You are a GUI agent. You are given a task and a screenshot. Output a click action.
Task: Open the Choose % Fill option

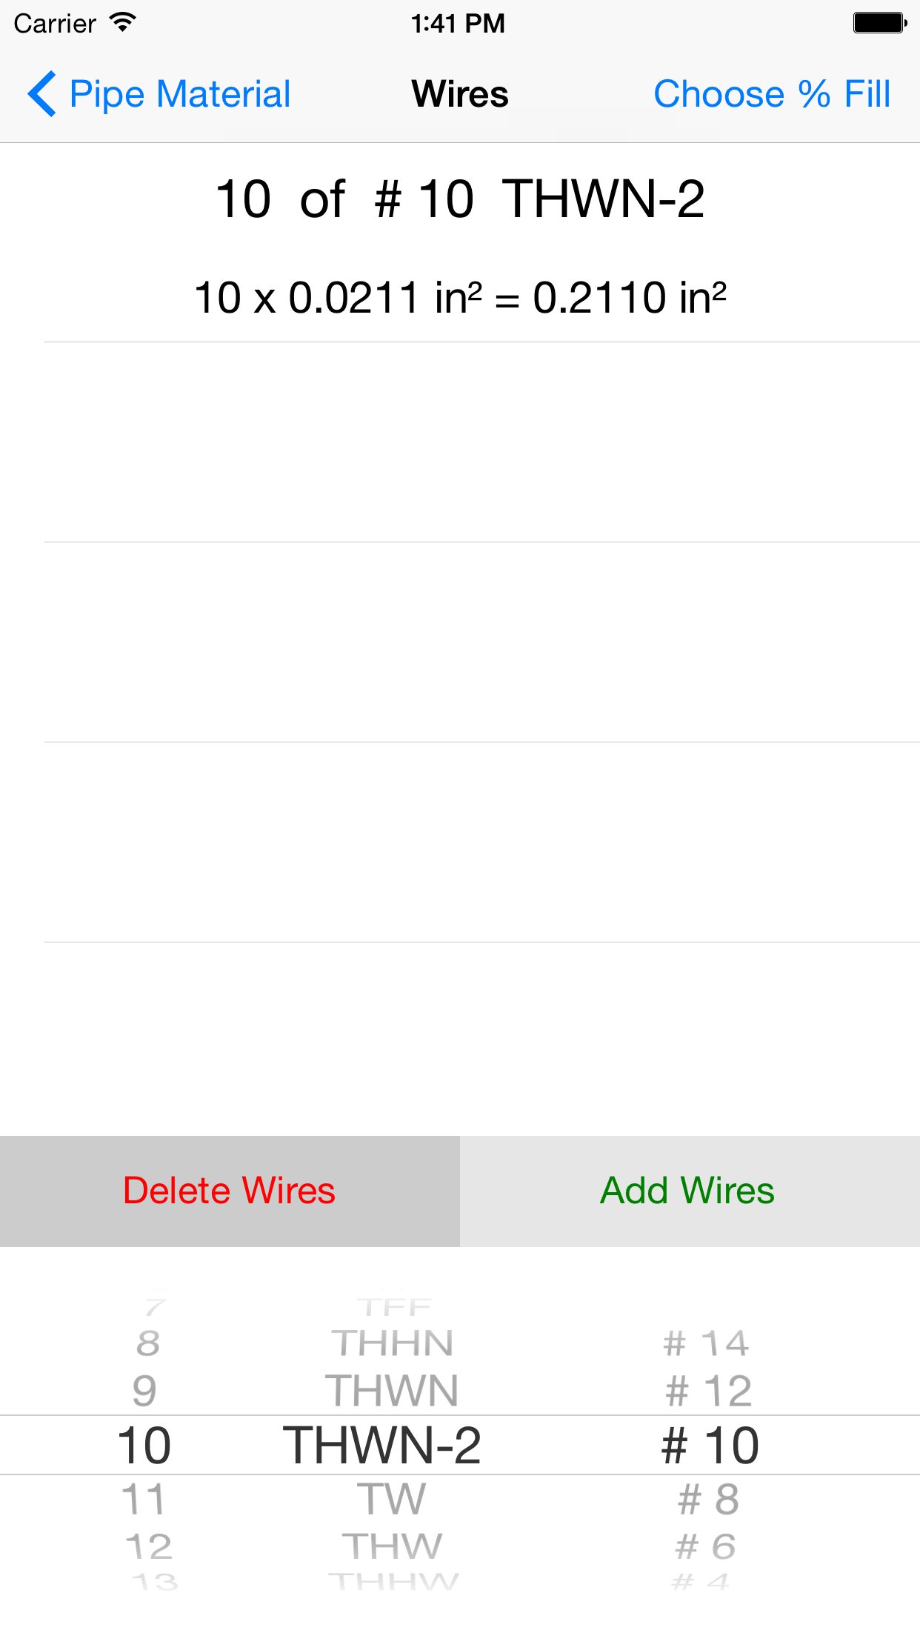tap(772, 94)
